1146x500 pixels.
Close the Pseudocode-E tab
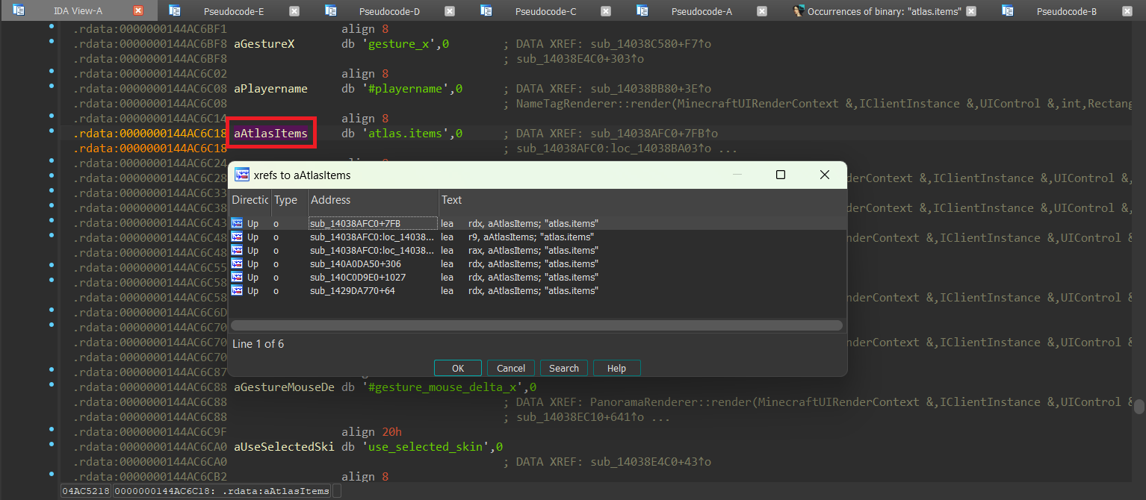[294, 11]
